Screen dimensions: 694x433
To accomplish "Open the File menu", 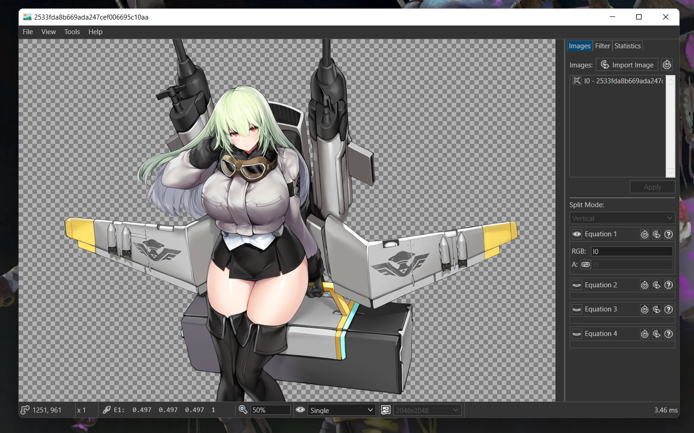I will 28,32.
